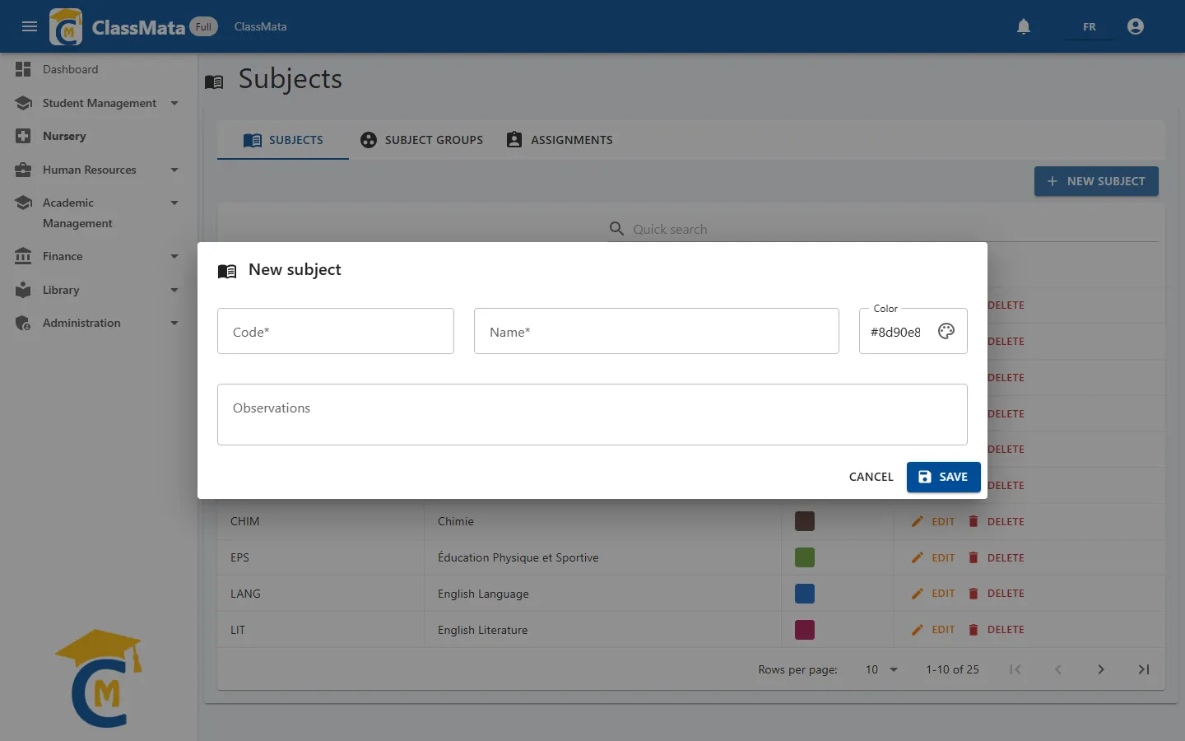Expand Academic Management menu
The width and height of the screenshot is (1185, 741).
click(x=174, y=203)
